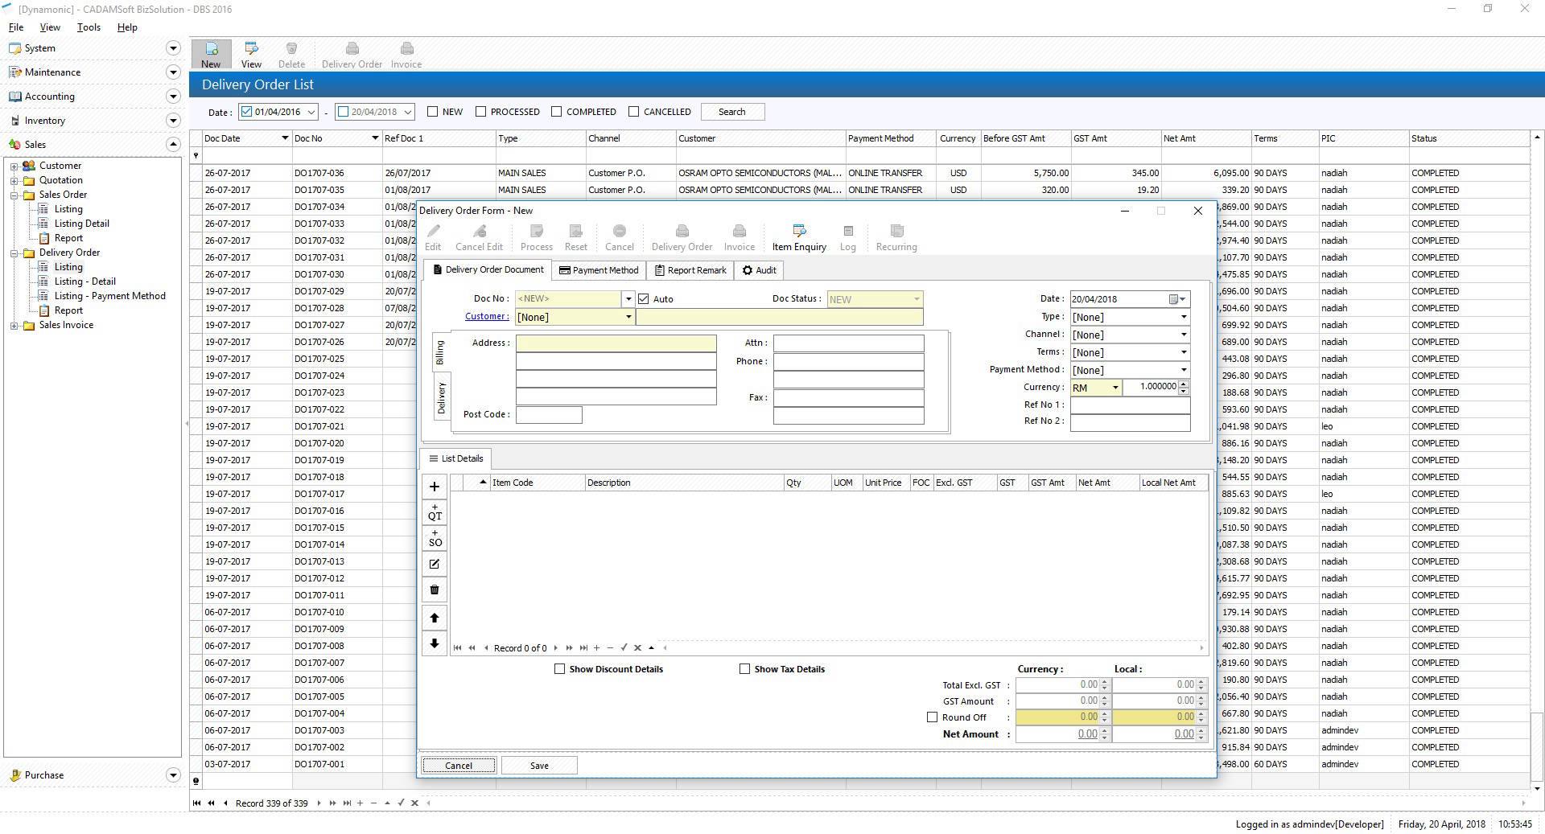Open the Payment Method dropdown

click(1183, 370)
